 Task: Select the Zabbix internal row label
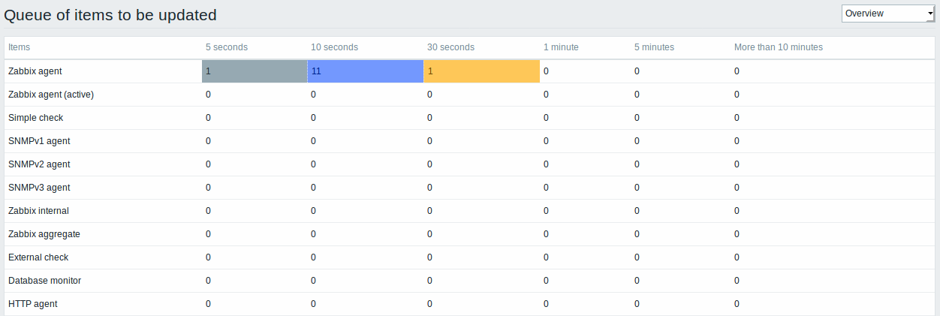(38, 211)
